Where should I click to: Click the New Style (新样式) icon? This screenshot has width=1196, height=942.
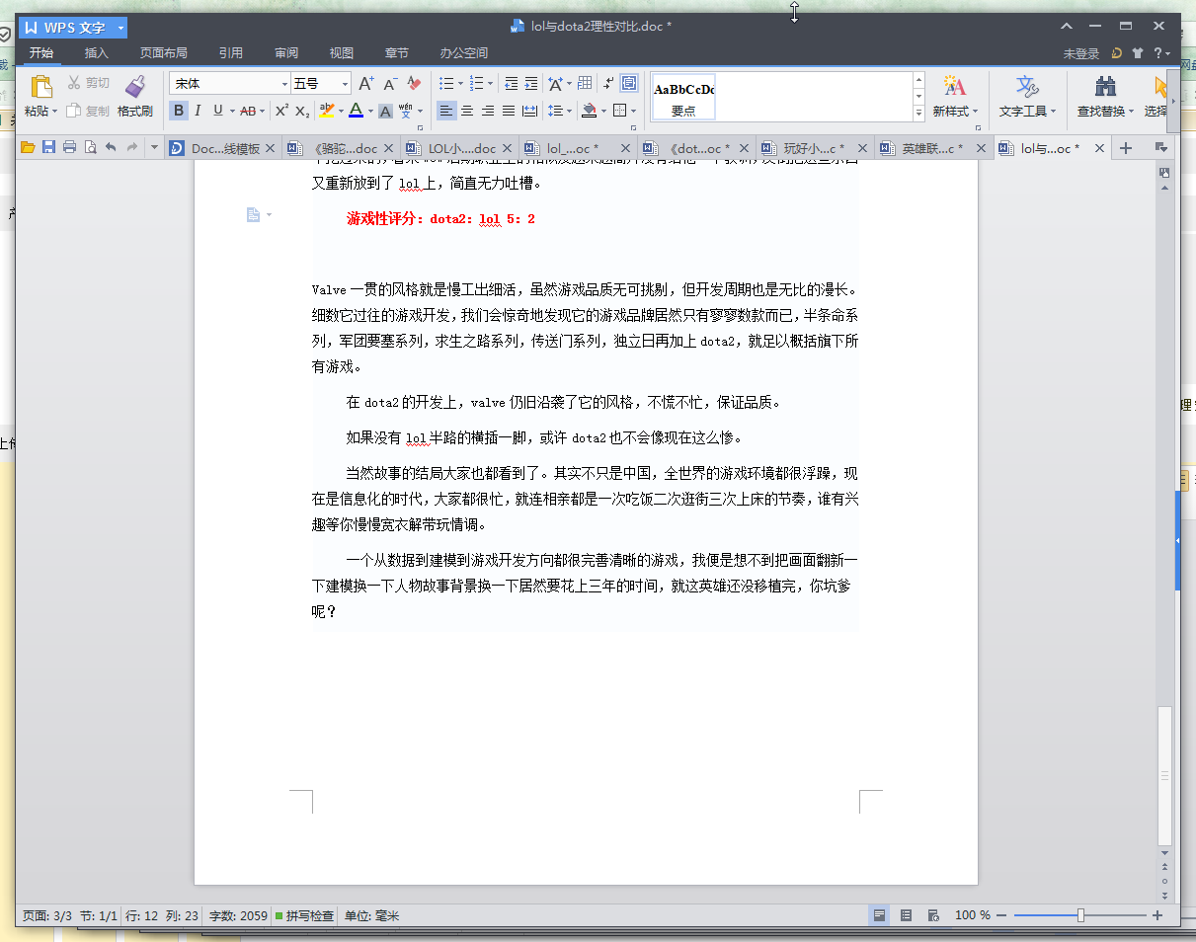click(x=954, y=86)
